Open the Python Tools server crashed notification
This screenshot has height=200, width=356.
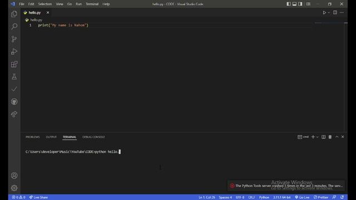(x=286, y=186)
